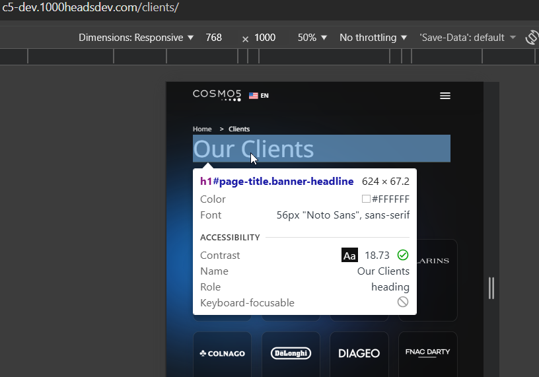
Task: Open the Fnac Darty client card
Action: pyautogui.click(x=428, y=354)
